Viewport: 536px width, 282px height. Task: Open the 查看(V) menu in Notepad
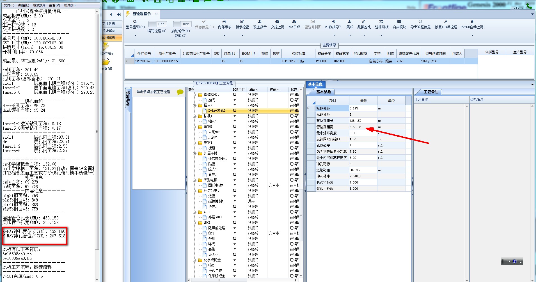tap(54, 5)
